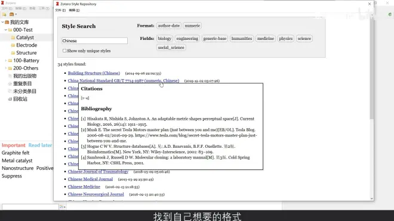Filter by the Suppress tag
The width and height of the screenshot is (394, 221).
[x=12, y=176]
